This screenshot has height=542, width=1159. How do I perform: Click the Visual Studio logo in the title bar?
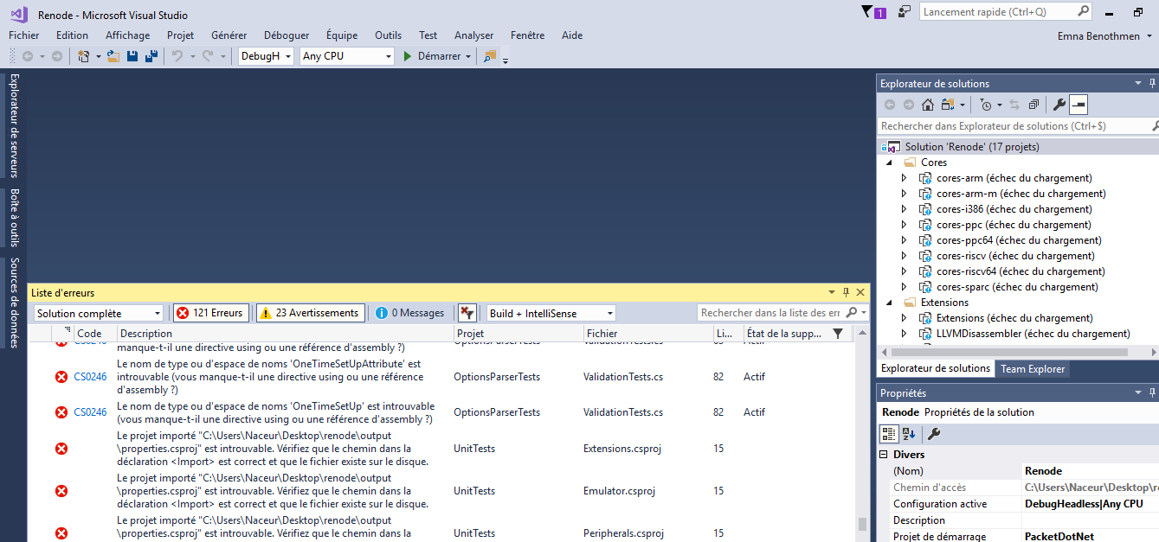pyautogui.click(x=18, y=14)
